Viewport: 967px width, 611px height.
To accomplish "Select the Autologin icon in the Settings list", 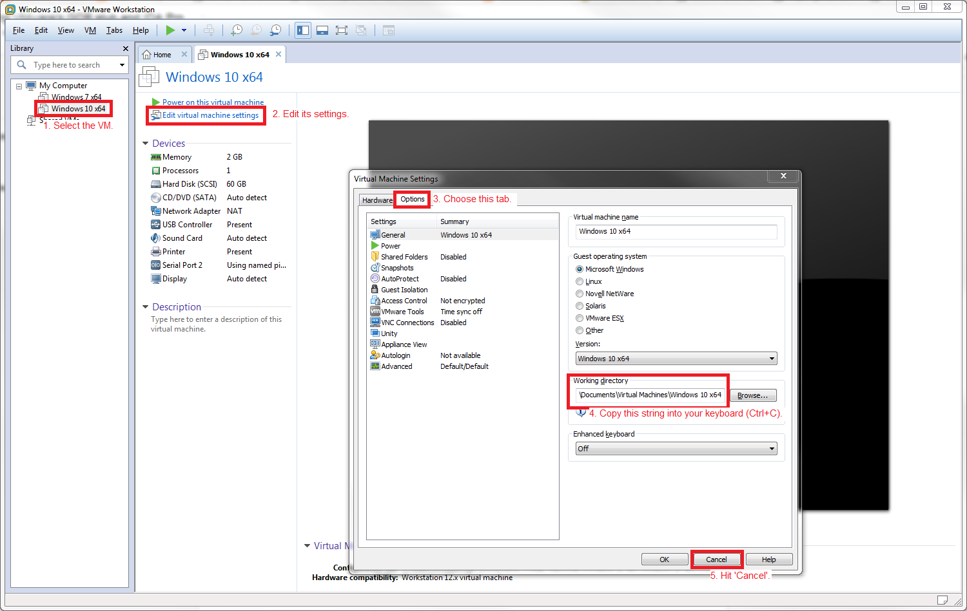I will [x=375, y=355].
